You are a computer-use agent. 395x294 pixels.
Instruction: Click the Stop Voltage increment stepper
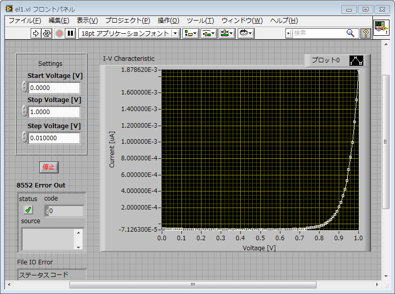pyautogui.click(x=25, y=108)
